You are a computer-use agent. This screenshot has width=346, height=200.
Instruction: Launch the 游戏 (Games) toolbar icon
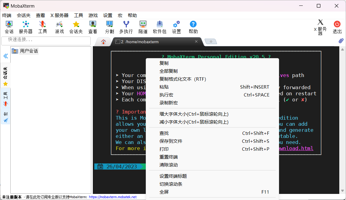point(59,27)
